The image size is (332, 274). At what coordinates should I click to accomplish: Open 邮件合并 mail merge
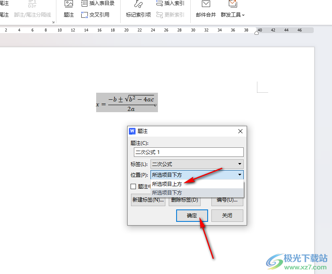[x=206, y=9]
